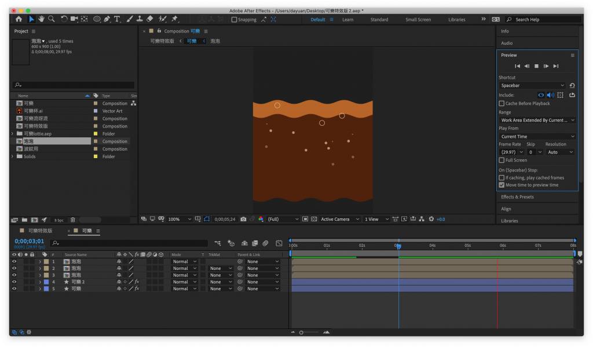This screenshot has height=347, width=593.
Task: Select the Puppet Pin tool
Action: click(175, 19)
